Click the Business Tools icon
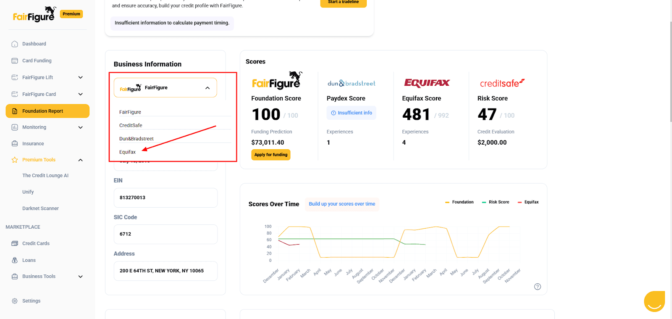 [15, 276]
